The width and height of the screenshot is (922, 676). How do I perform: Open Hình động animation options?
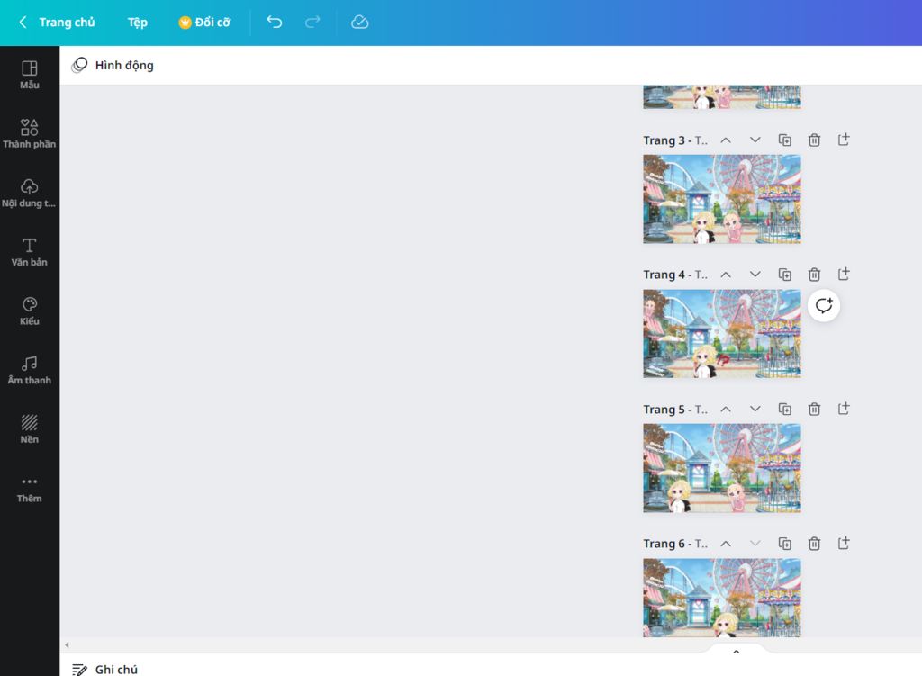pos(113,65)
